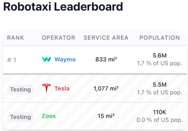Screen dimensions: 188x131
Task: Click Tesla's 1,077 mi² service area
Action: point(106,88)
